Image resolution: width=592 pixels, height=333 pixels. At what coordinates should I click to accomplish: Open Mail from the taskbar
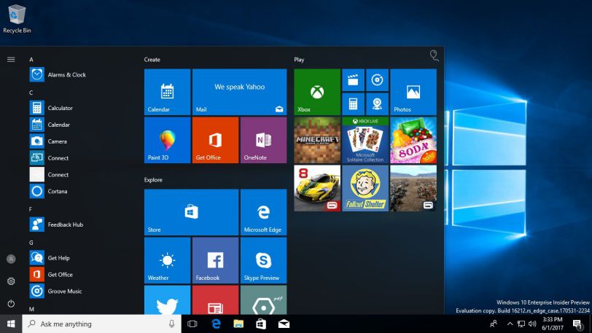click(284, 324)
